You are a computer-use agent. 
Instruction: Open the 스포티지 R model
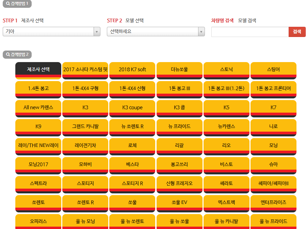point(132,185)
